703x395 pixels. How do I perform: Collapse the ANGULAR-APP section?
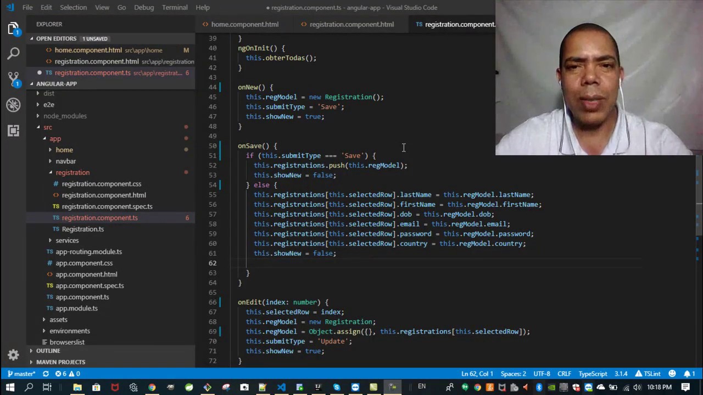[x=56, y=83]
